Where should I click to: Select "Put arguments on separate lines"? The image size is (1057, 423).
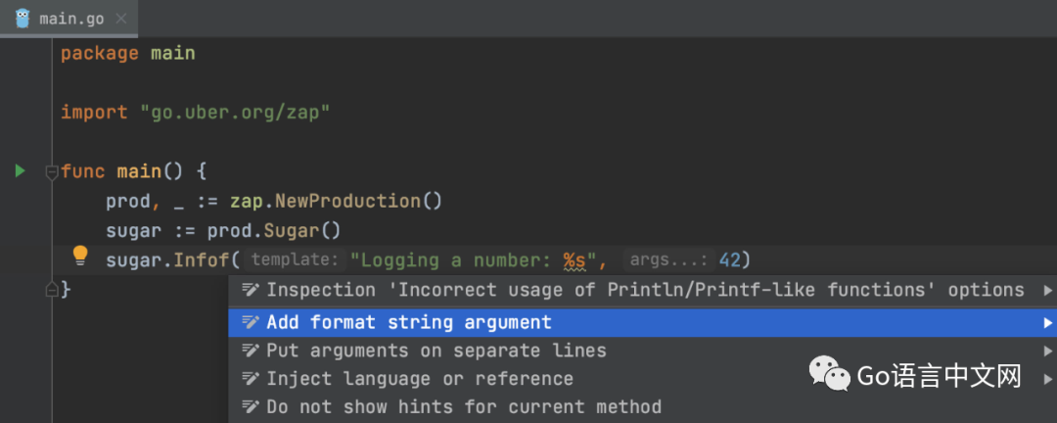click(x=436, y=351)
